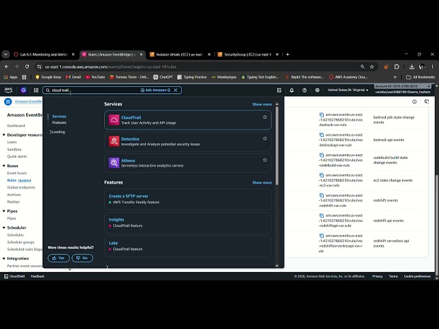This screenshot has width=439, height=329.
Task: Copy ARN of bedrock-cw-rule
Action: [322, 114]
